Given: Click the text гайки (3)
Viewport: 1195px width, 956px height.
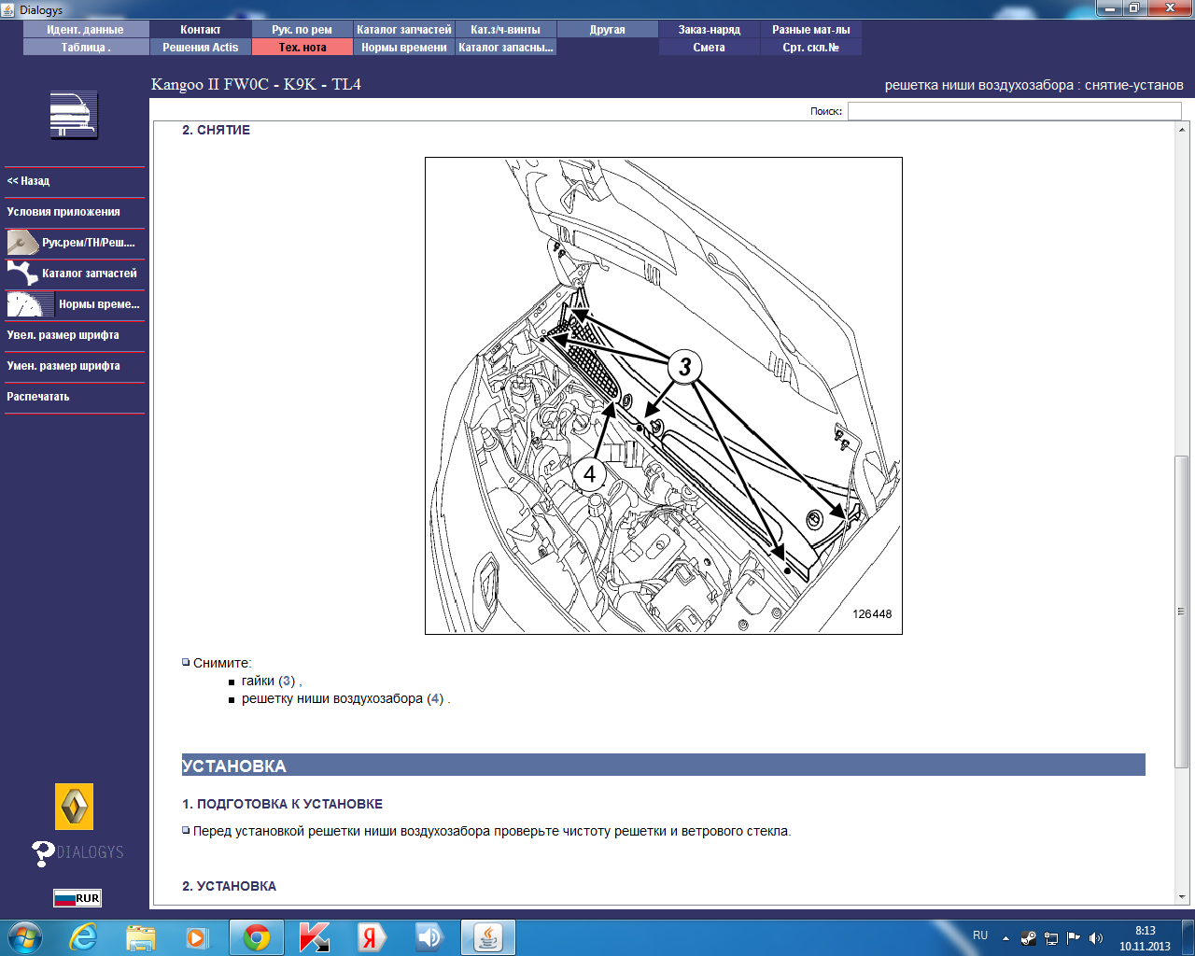Looking at the screenshot, I should click(269, 681).
